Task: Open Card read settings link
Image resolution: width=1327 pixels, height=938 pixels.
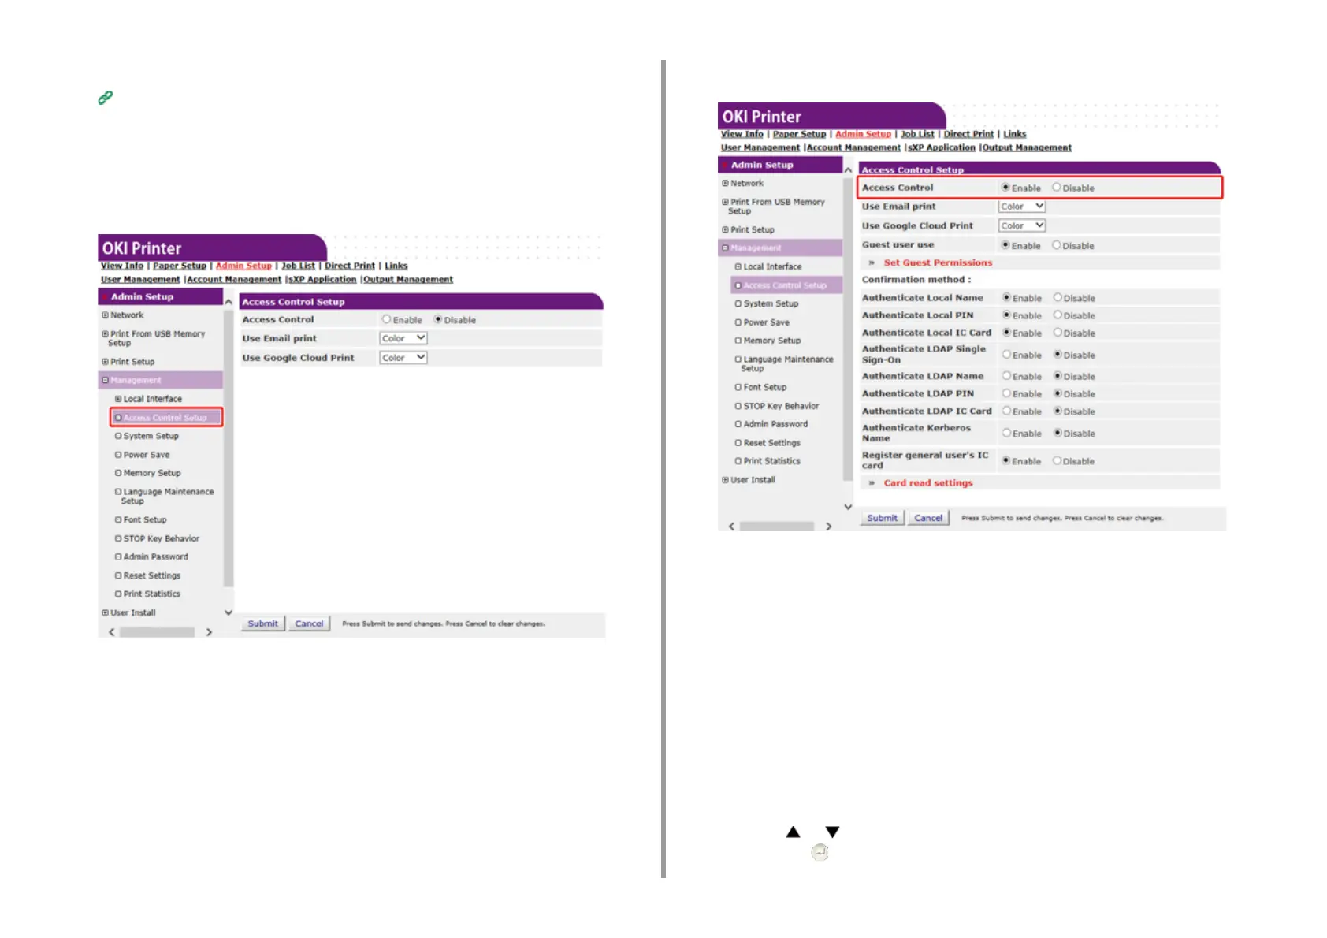Action: (928, 482)
